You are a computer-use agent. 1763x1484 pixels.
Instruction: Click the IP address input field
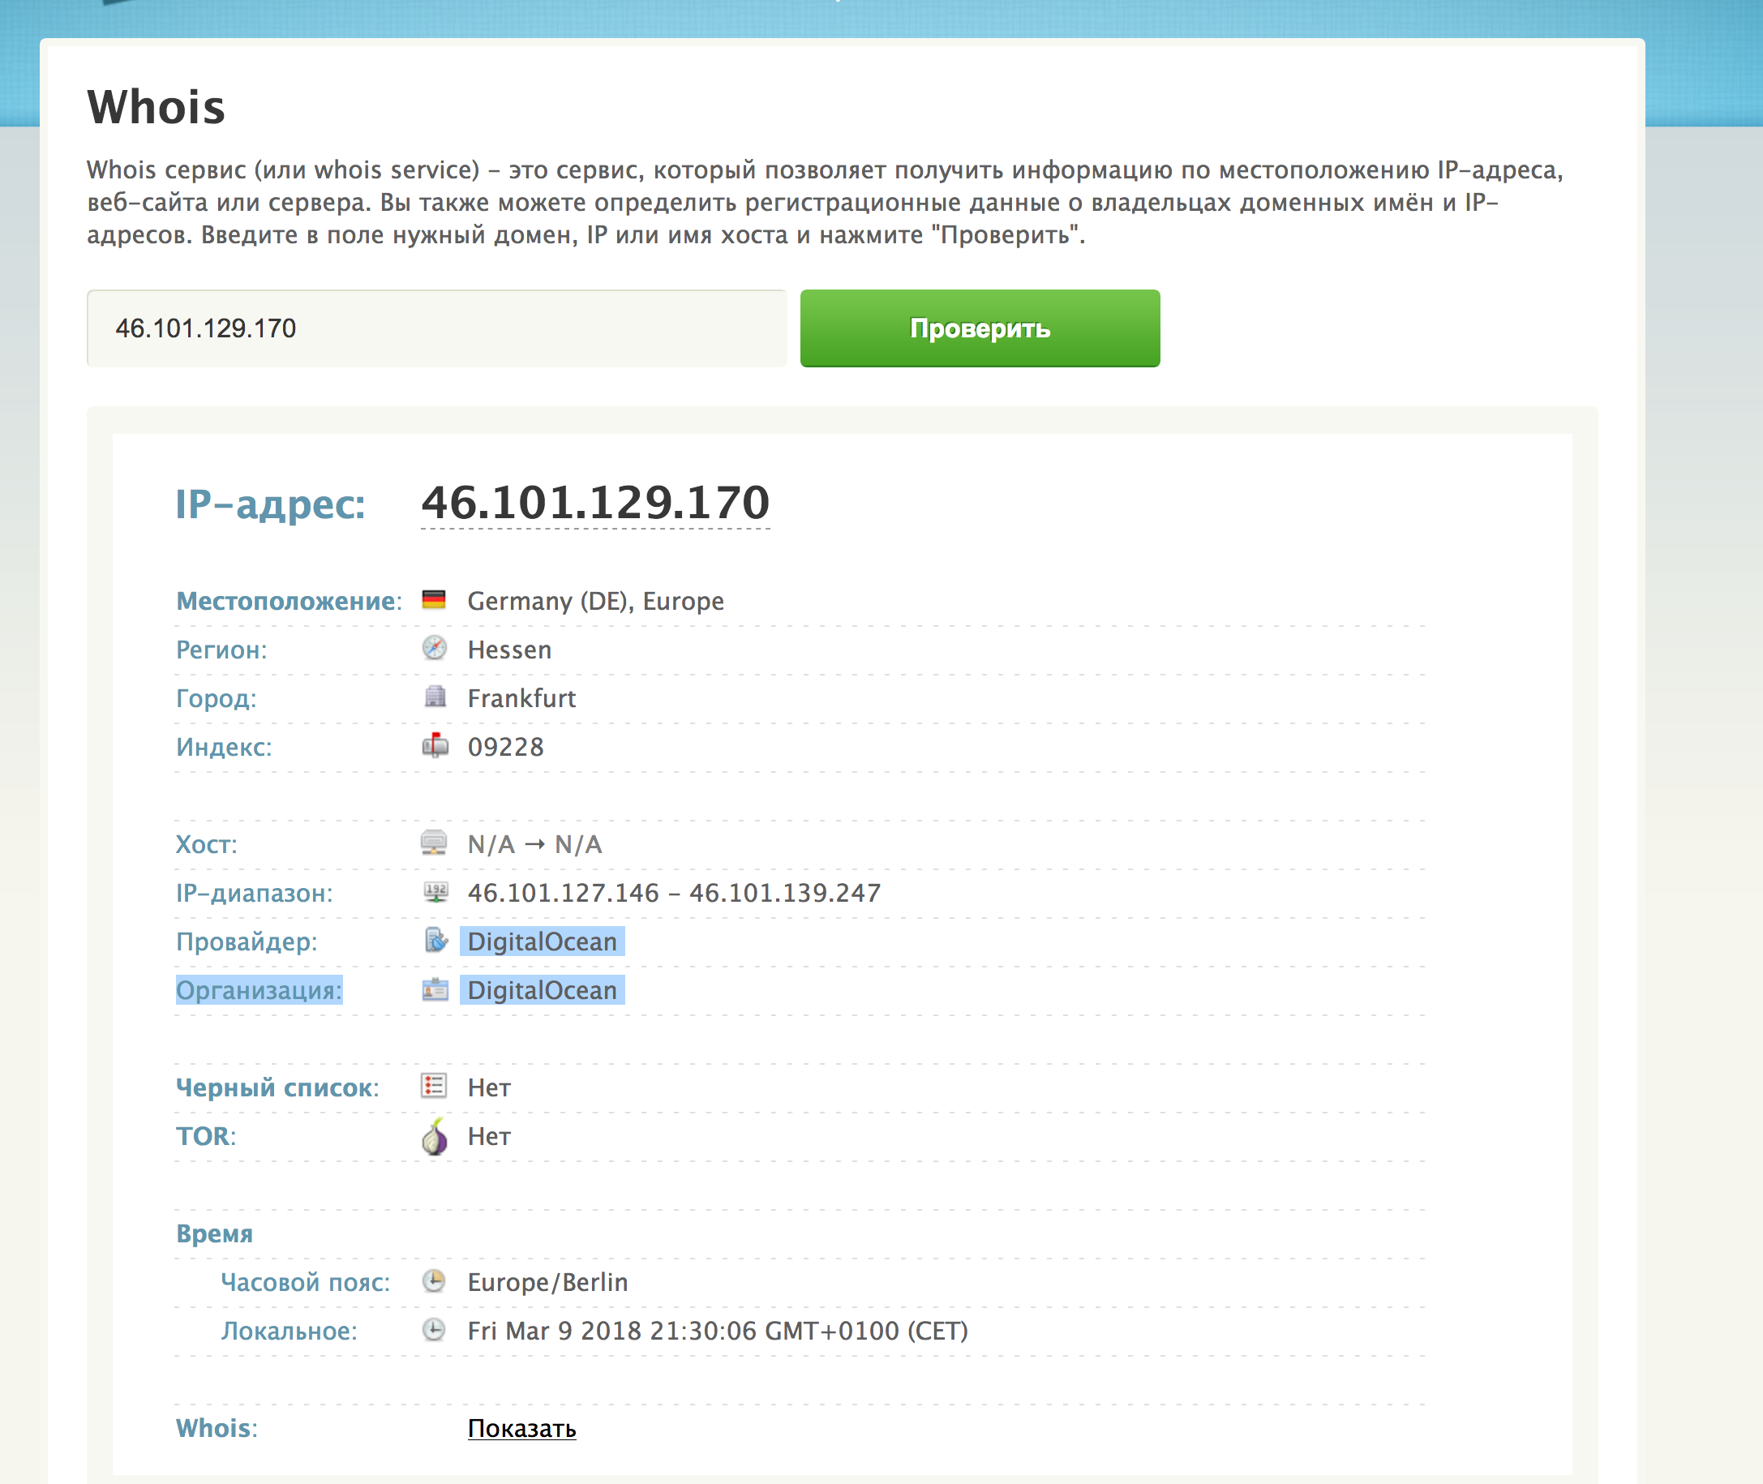click(436, 328)
